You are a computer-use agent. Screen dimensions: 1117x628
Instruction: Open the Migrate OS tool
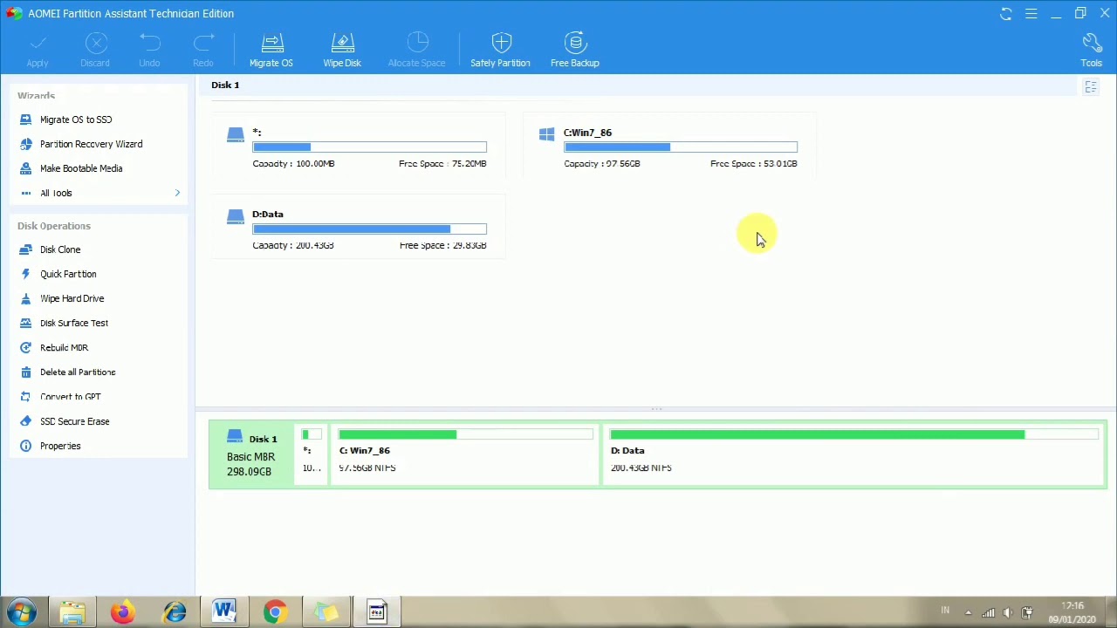pos(271,50)
